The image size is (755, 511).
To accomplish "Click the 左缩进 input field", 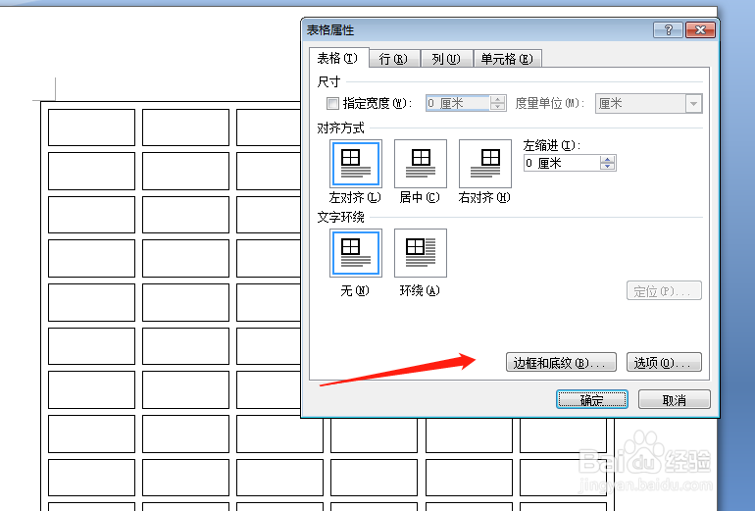I will (x=563, y=163).
